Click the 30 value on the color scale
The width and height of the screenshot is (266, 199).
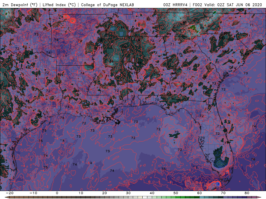pos(128,193)
